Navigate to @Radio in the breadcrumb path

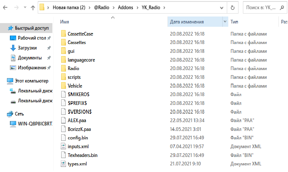101,8
